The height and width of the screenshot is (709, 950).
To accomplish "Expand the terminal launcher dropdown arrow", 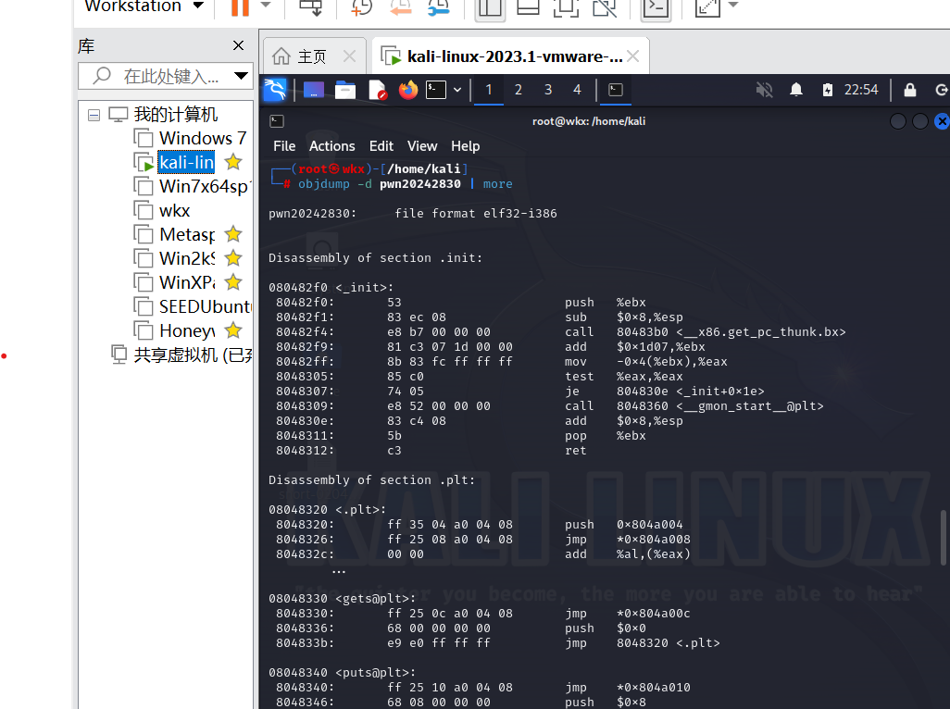I will (457, 90).
